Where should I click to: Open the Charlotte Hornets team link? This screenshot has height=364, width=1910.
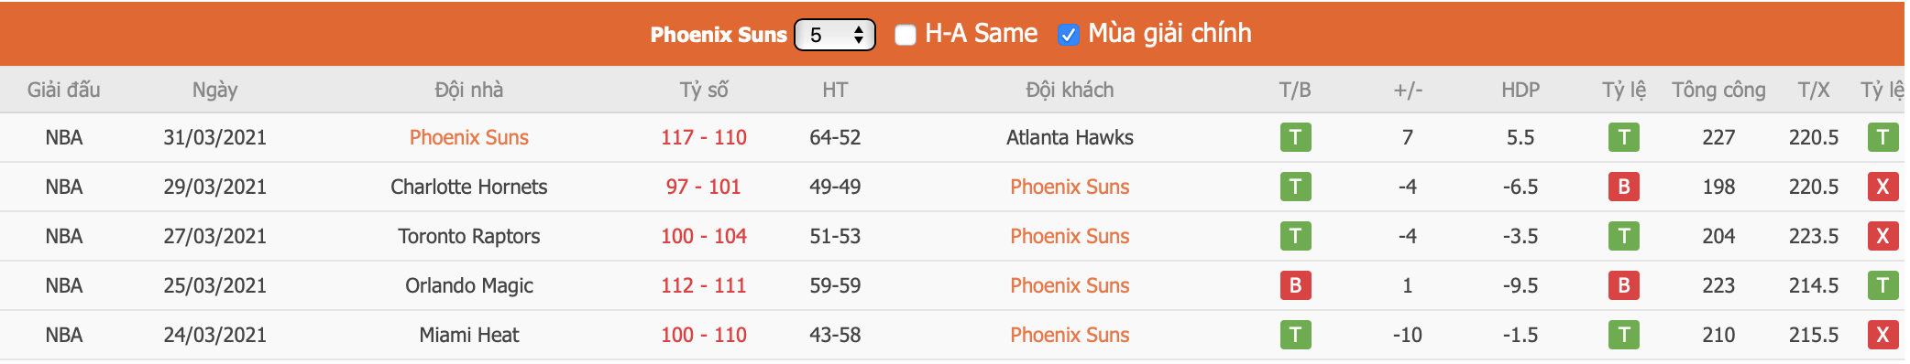tap(469, 187)
